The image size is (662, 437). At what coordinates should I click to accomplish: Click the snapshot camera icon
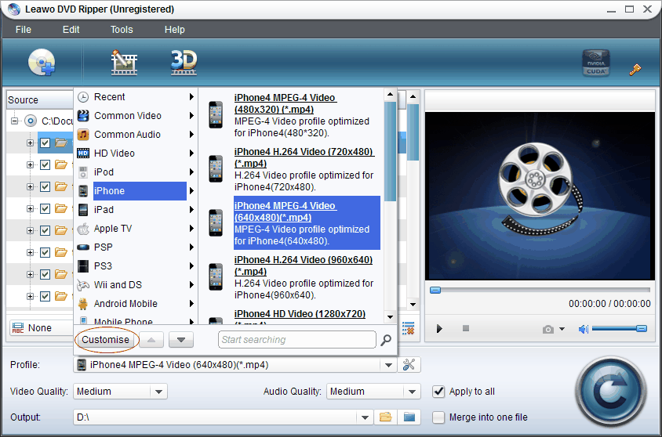tap(547, 329)
